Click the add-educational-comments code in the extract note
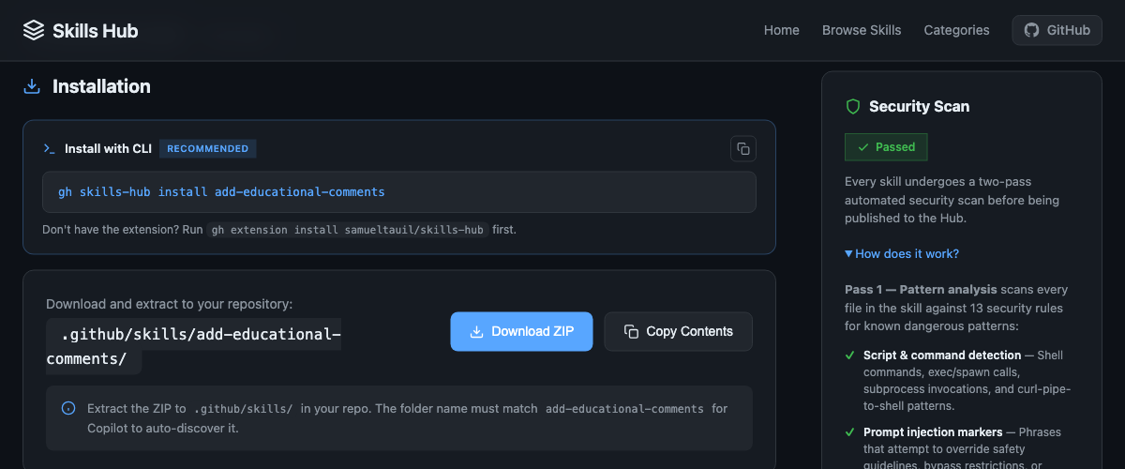The image size is (1125, 469). [624, 409]
